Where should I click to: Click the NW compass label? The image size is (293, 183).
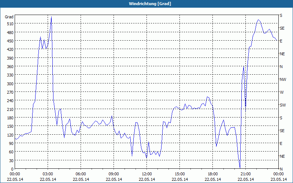pos(283,79)
